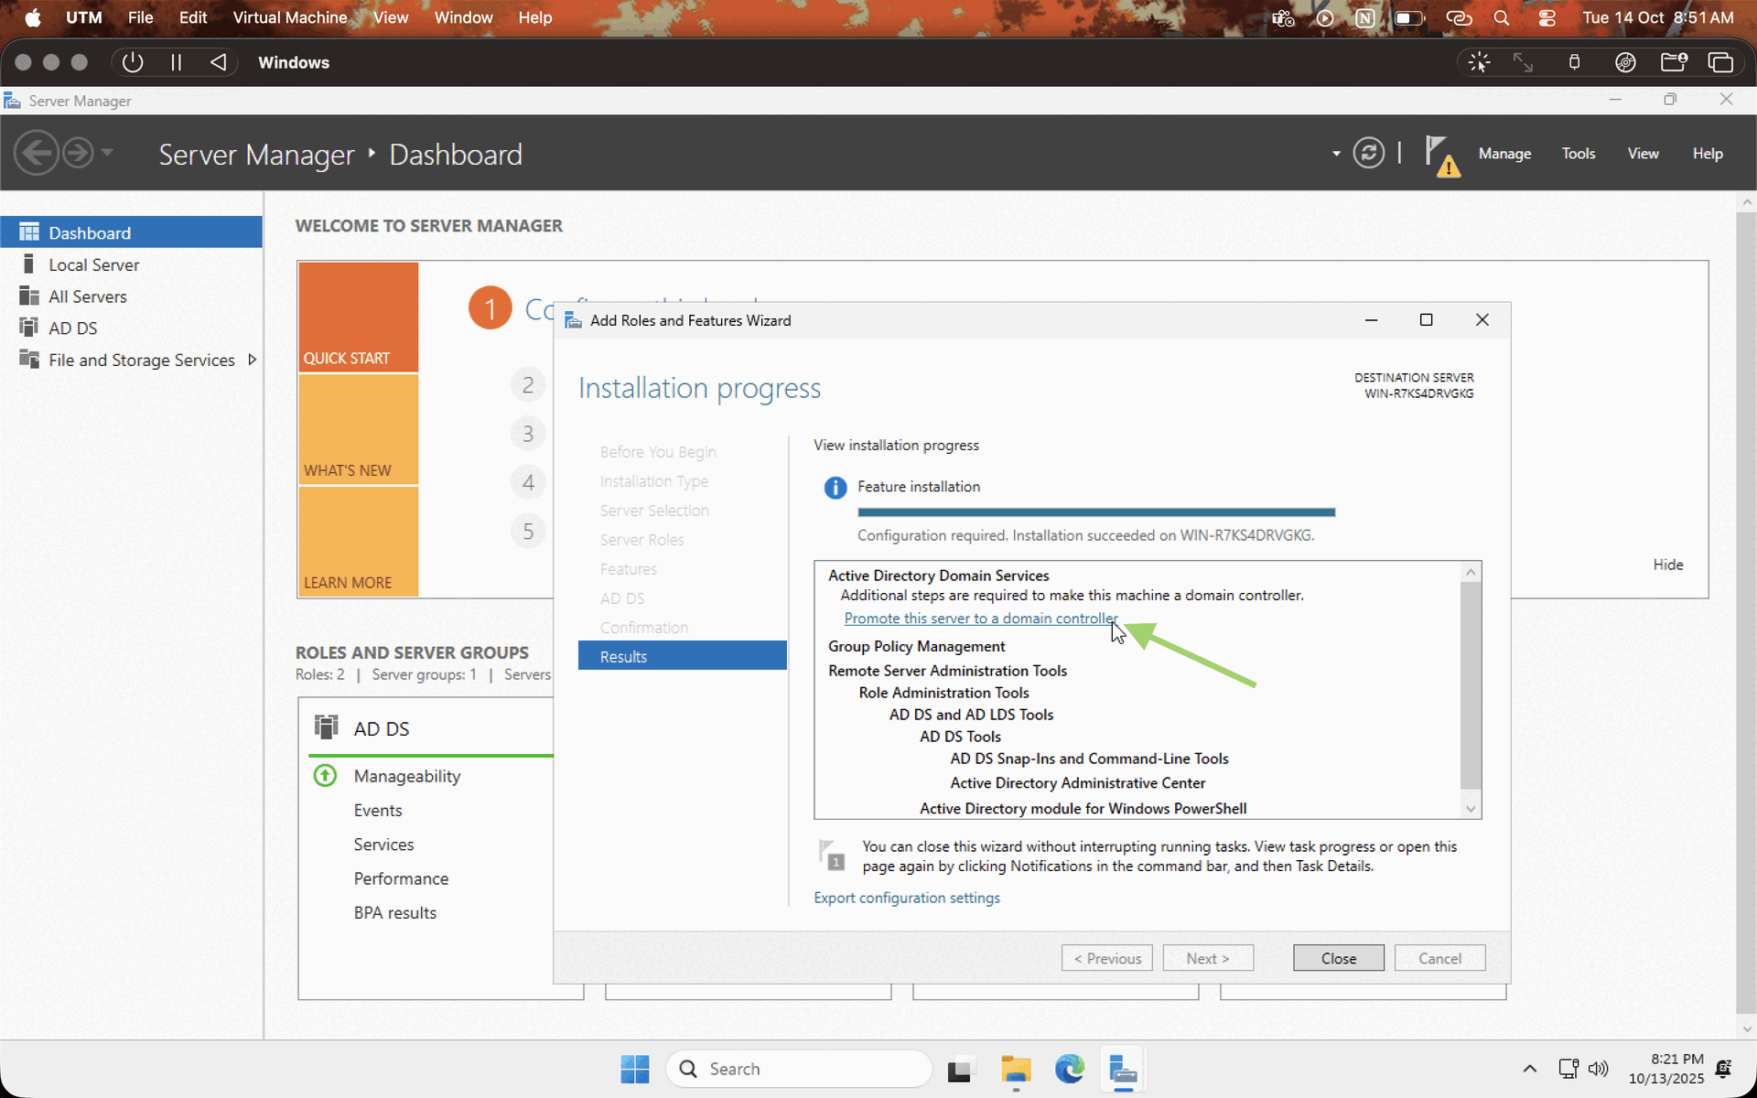Click the task details flag icon in the wizard
Image resolution: width=1757 pixels, height=1098 pixels.
click(x=831, y=856)
